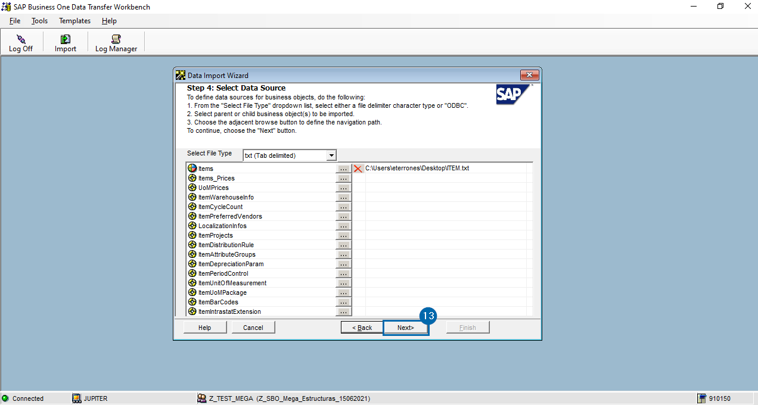Browse file for ItemProjects object
This screenshot has height=405, width=758.
pos(343,235)
